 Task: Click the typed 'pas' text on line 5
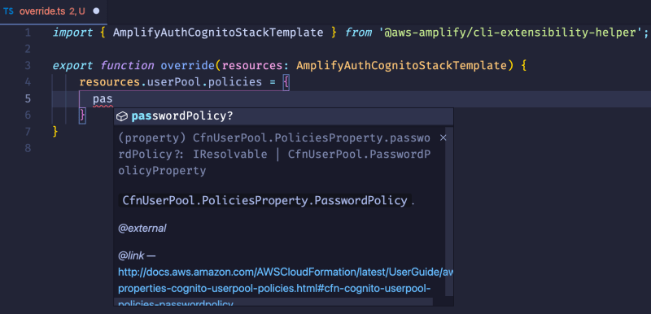pos(103,98)
